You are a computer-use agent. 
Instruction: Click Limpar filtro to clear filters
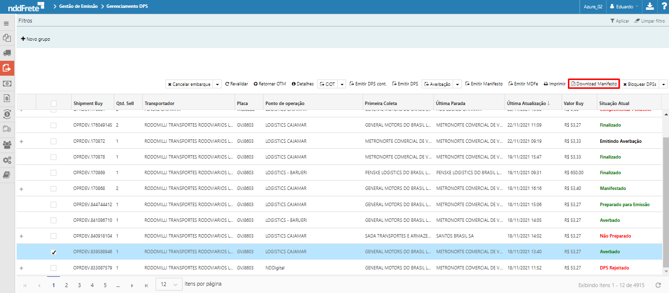point(649,21)
